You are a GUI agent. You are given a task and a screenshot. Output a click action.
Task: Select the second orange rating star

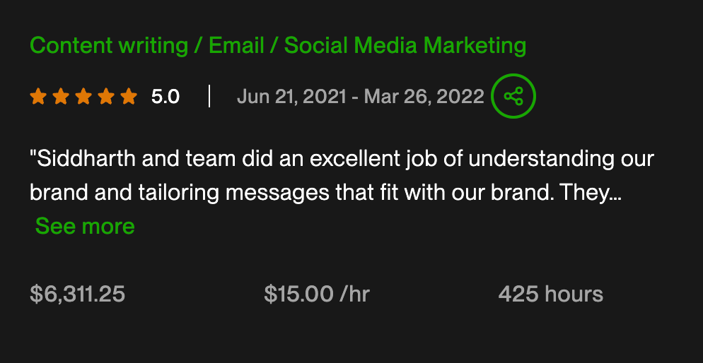pyautogui.click(x=61, y=96)
